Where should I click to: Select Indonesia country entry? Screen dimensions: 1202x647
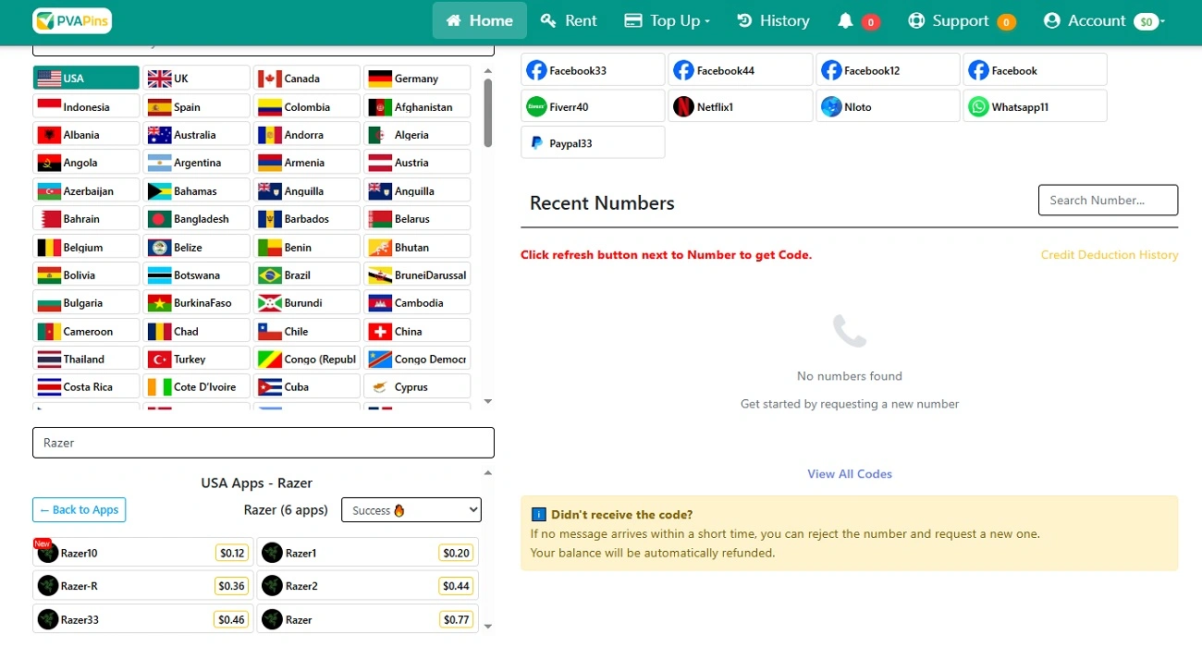tap(86, 106)
